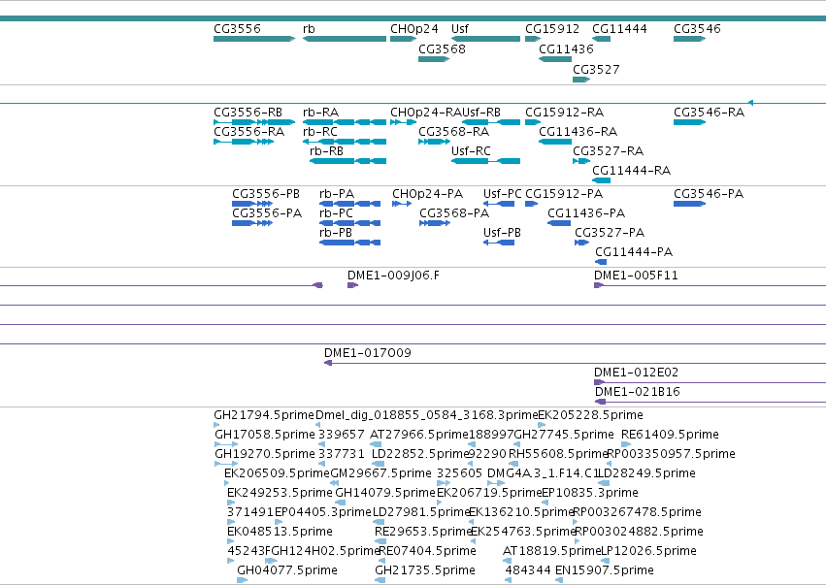Click the GH21735.5prime EST label
The height and width of the screenshot is (585, 826).
tap(425, 570)
